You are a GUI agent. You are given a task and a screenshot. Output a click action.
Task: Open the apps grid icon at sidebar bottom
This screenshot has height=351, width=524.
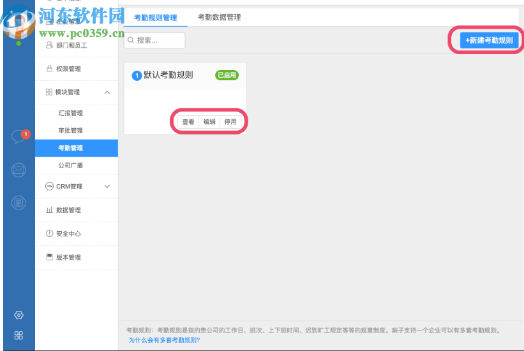point(19,335)
